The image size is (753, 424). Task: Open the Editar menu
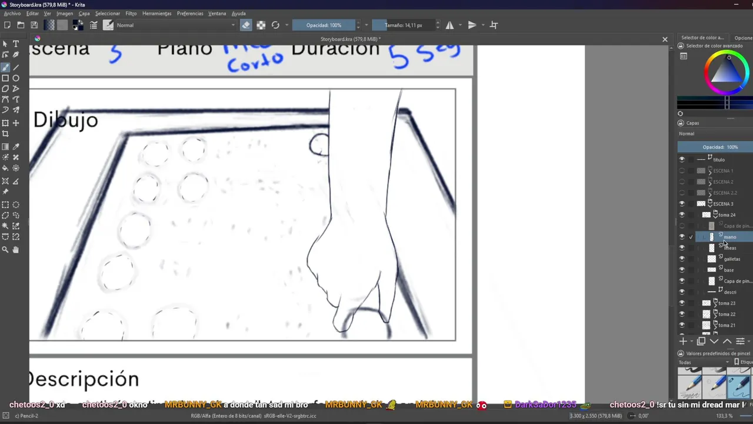point(32,13)
